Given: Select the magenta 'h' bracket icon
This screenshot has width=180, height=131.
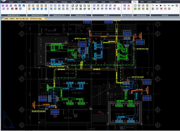Looking at the screenshot, I should tap(118, 9).
